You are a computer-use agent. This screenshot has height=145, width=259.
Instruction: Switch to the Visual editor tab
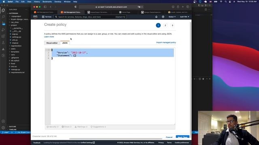[x=52, y=43]
